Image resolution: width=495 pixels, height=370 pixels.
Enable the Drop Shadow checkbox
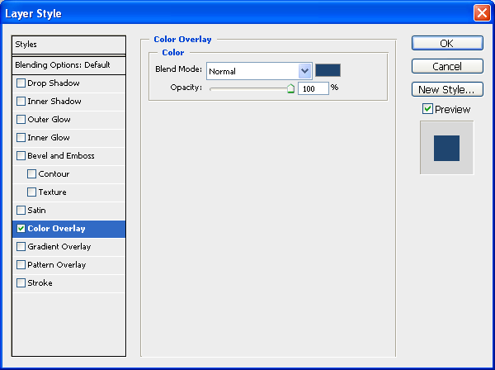[21, 83]
